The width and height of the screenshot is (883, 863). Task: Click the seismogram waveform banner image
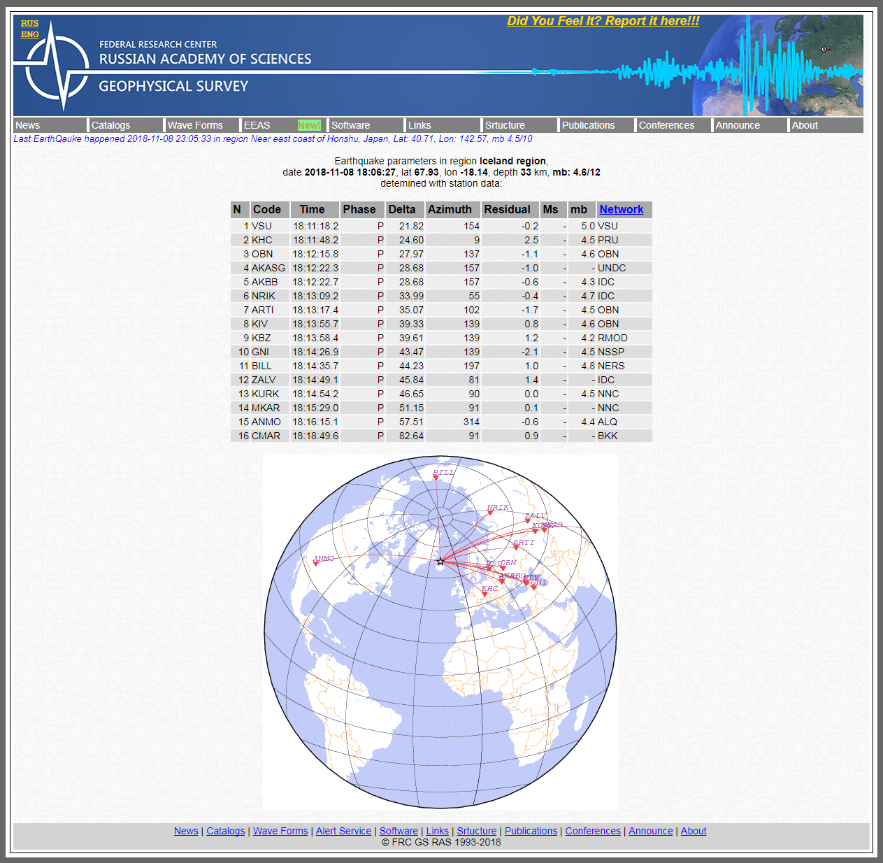699,70
